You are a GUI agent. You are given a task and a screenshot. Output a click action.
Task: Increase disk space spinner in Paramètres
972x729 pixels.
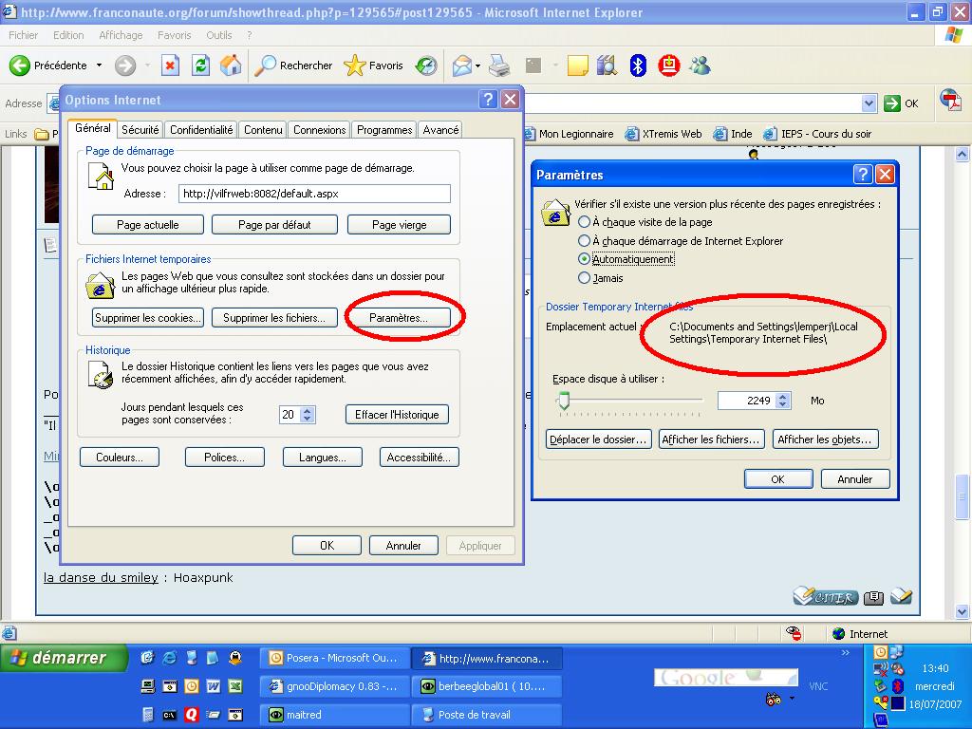tap(783, 397)
